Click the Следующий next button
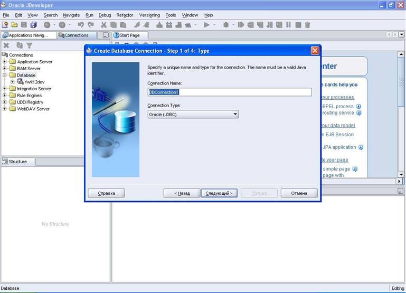The width and height of the screenshot is (406, 293). point(219,193)
